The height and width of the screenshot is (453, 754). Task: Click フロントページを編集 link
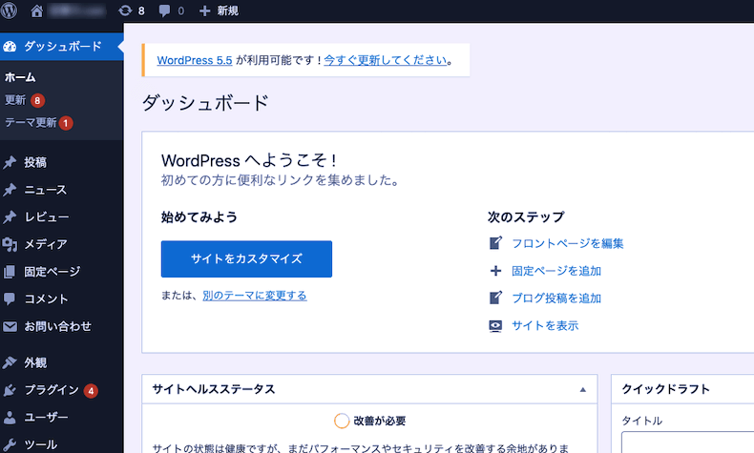pyautogui.click(x=568, y=243)
